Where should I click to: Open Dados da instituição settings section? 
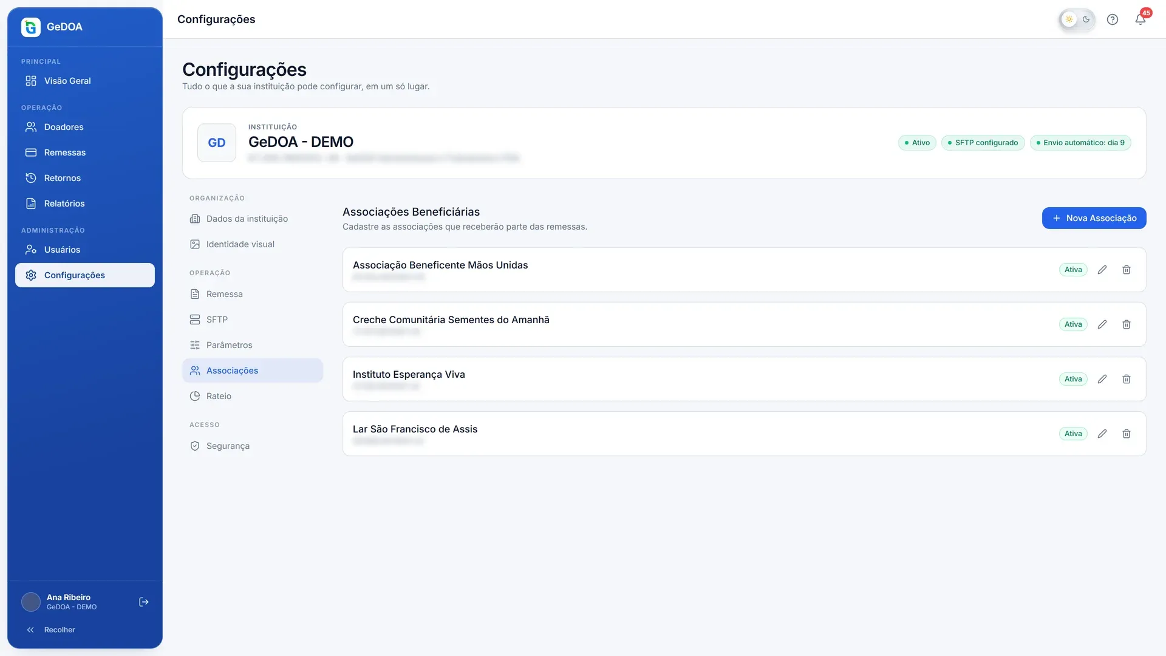click(x=253, y=219)
